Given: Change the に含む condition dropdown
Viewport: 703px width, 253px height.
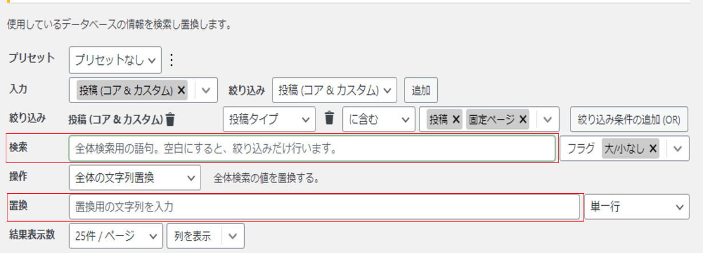Looking at the screenshot, I should click(x=378, y=119).
